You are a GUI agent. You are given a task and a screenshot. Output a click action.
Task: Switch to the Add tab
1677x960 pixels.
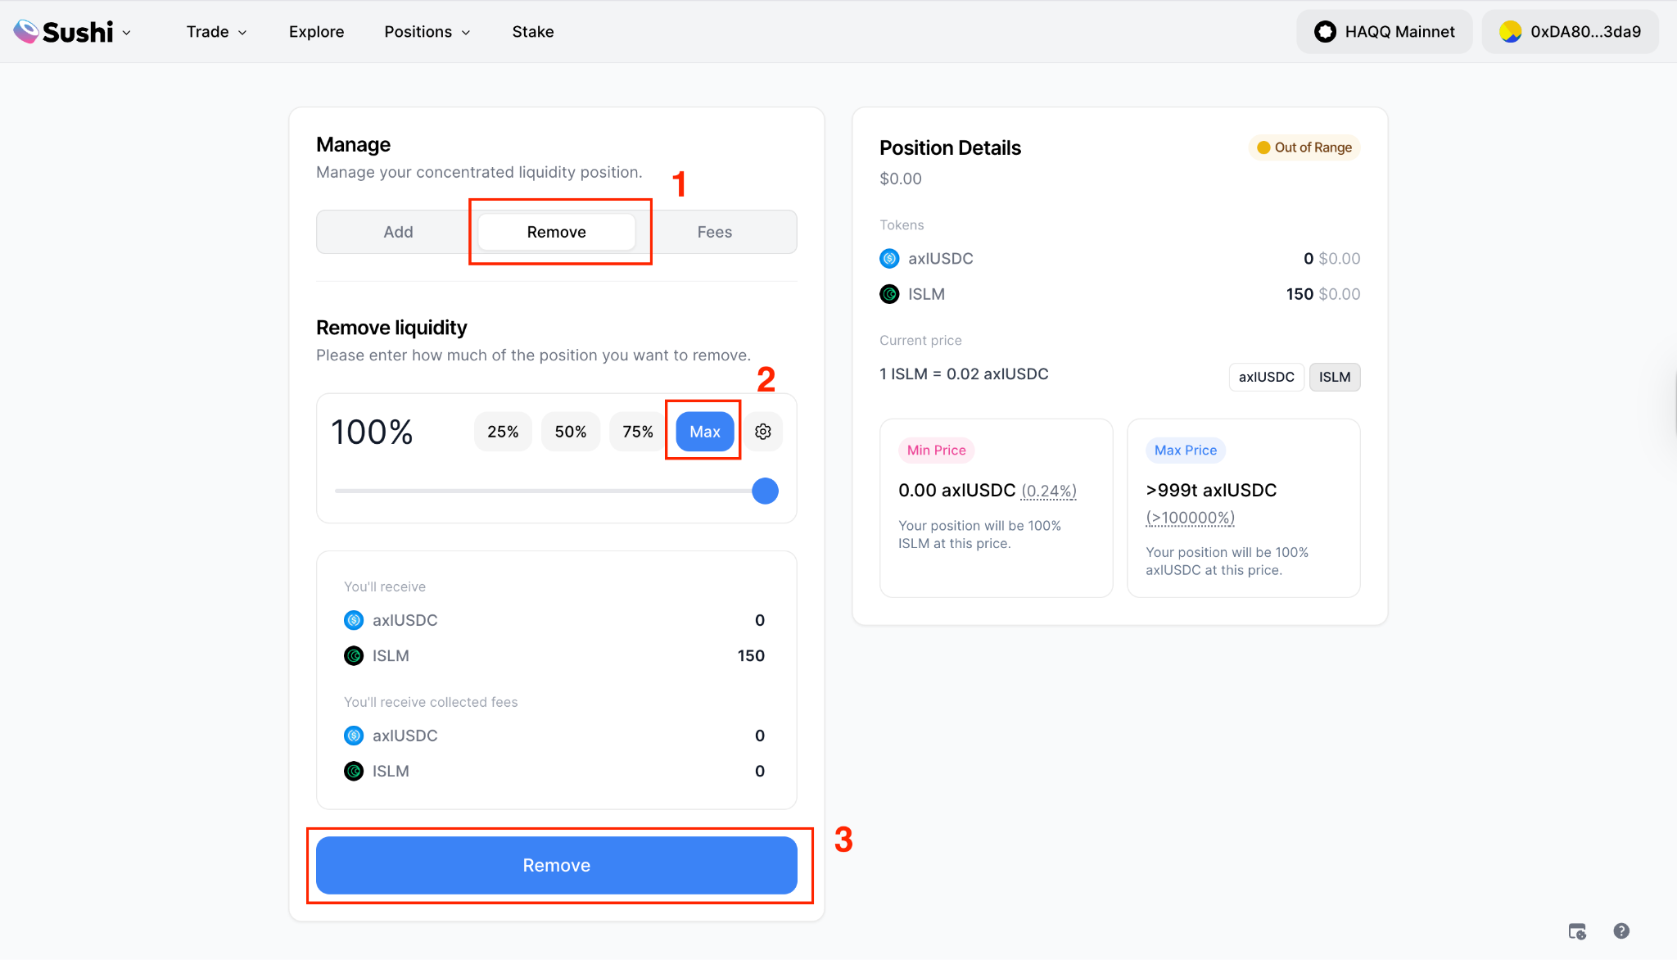click(x=398, y=232)
